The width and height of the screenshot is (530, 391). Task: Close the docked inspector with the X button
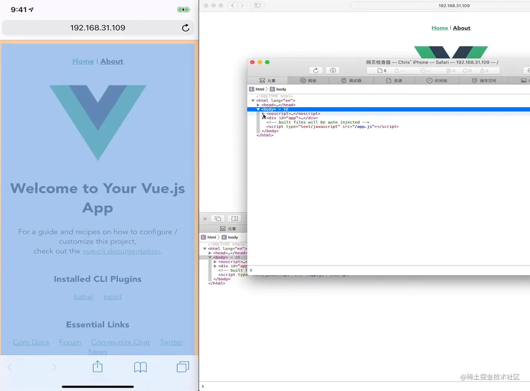[x=205, y=219]
